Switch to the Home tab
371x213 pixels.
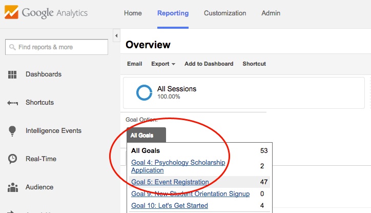tap(133, 13)
